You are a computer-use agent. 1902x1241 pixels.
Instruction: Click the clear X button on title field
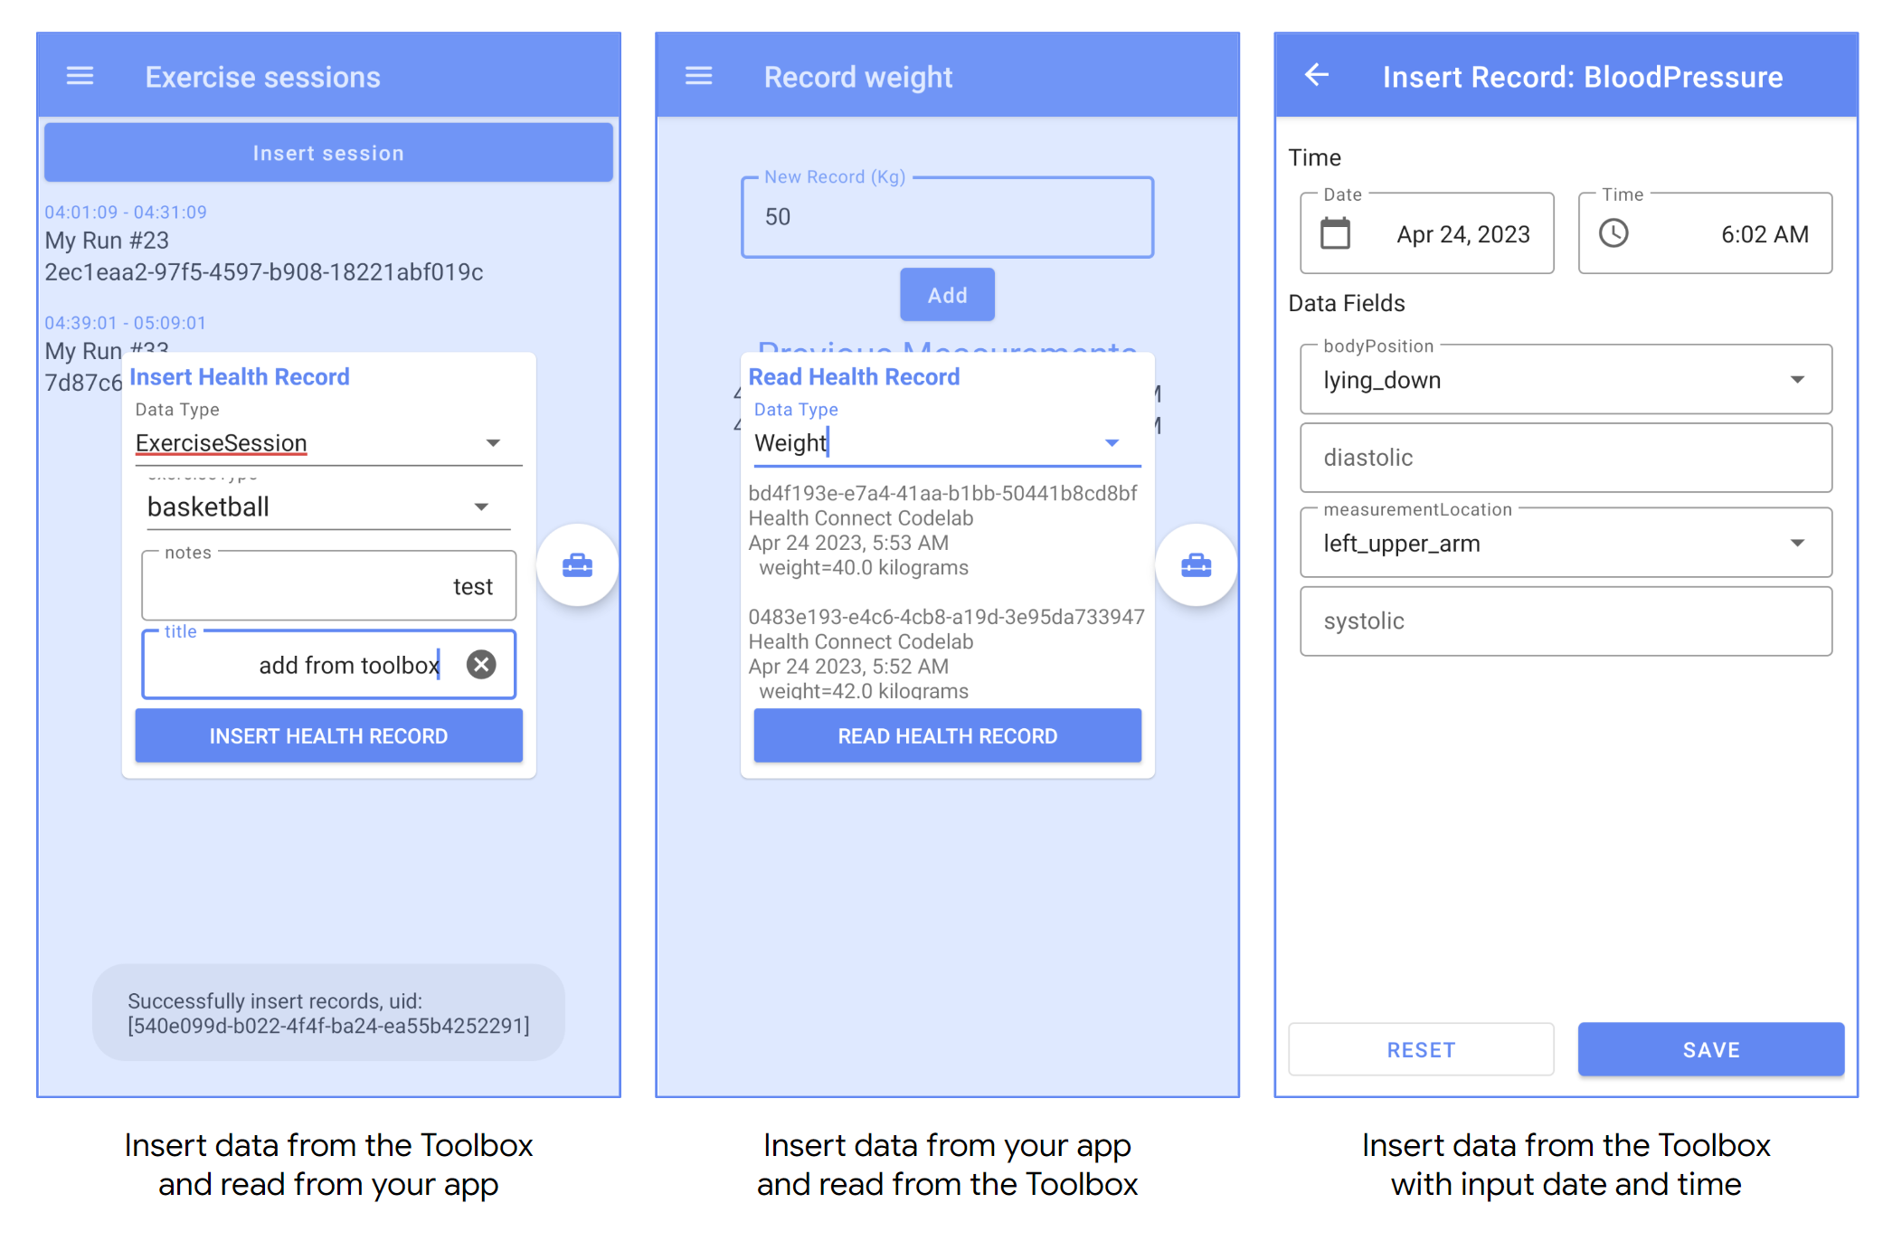(x=482, y=663)
